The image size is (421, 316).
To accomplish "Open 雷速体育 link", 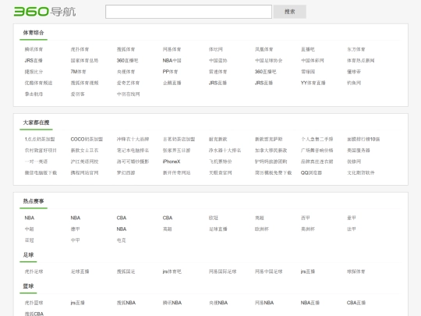I will point(218,72).
